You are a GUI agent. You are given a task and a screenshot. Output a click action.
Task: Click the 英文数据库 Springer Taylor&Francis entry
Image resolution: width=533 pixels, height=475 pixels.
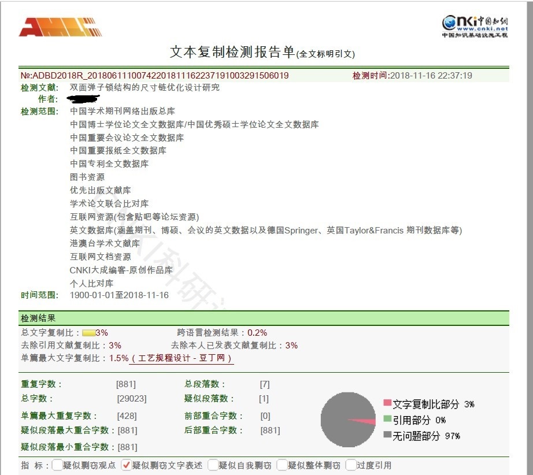(266, 231)
